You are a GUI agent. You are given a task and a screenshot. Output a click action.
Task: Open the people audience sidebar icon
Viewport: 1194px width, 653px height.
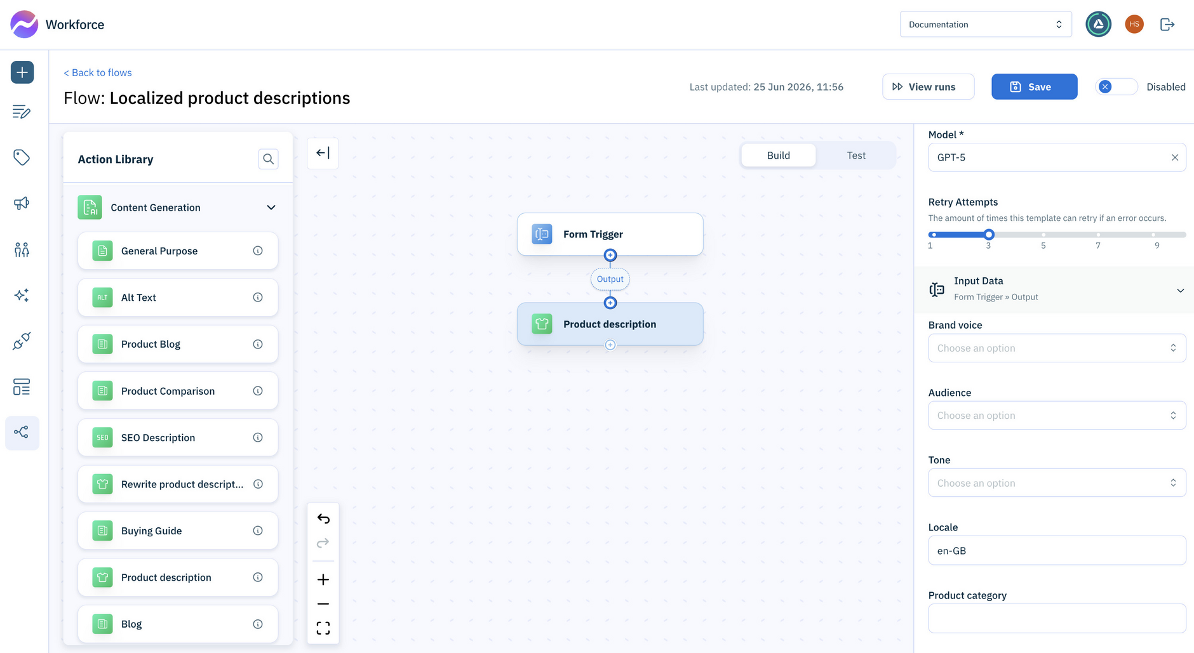pos(22,249)
